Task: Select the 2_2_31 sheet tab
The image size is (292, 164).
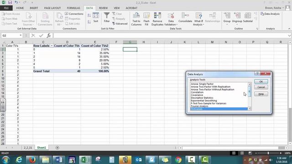Action: 28,148
